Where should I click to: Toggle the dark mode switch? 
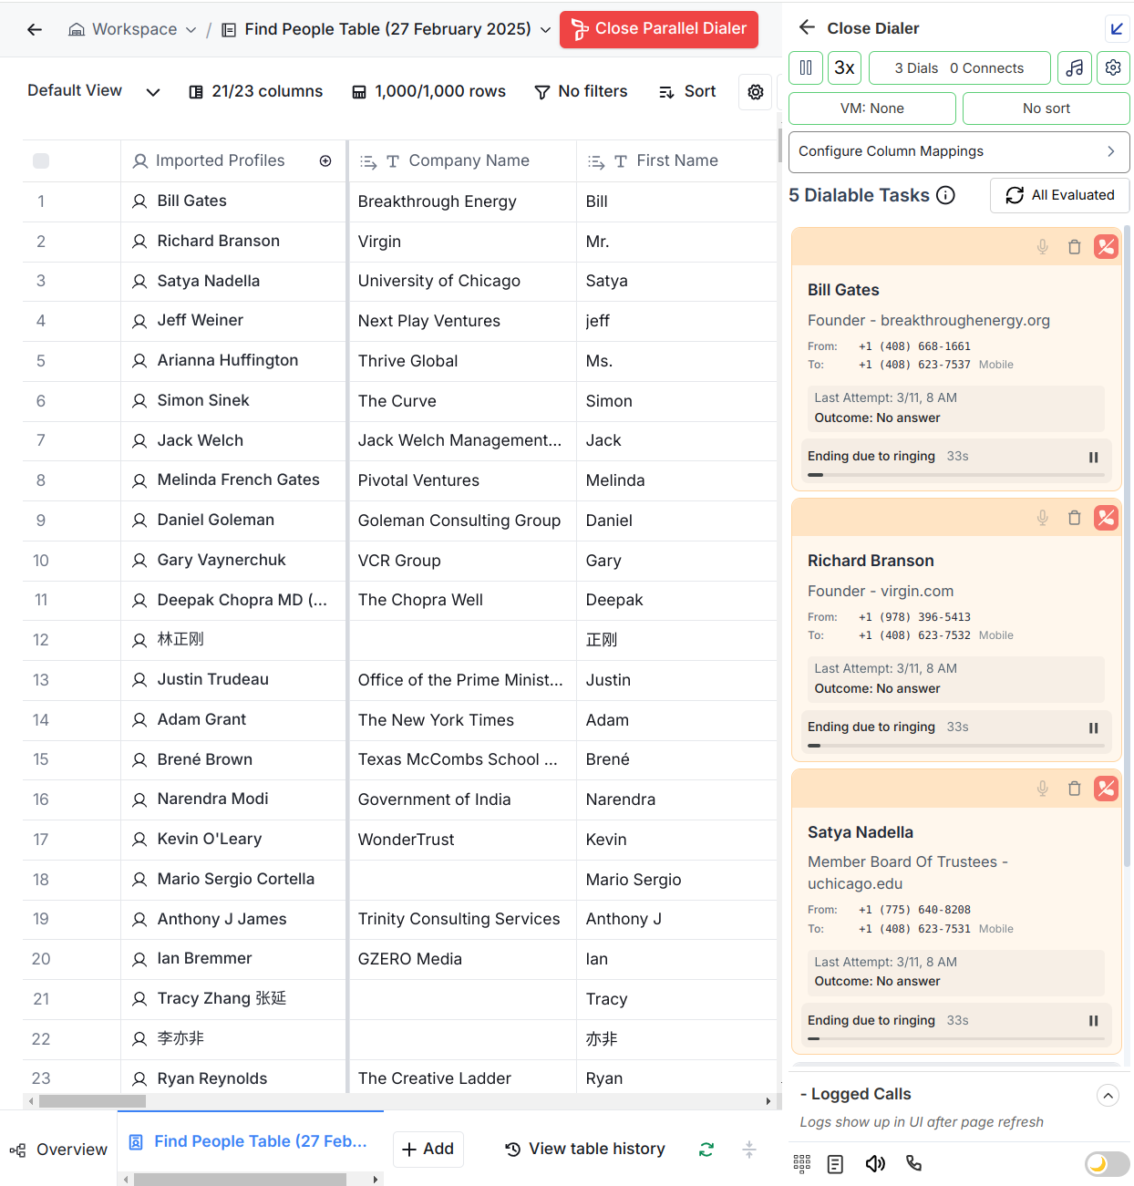click(x=1107, y=1163)
